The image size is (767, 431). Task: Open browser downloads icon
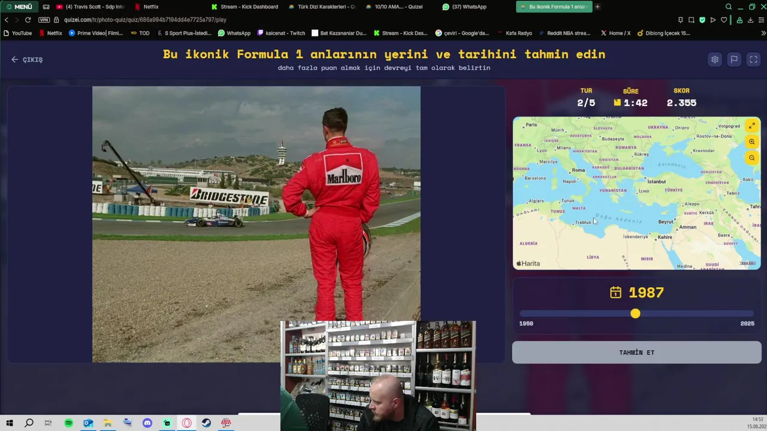(750, 20)
